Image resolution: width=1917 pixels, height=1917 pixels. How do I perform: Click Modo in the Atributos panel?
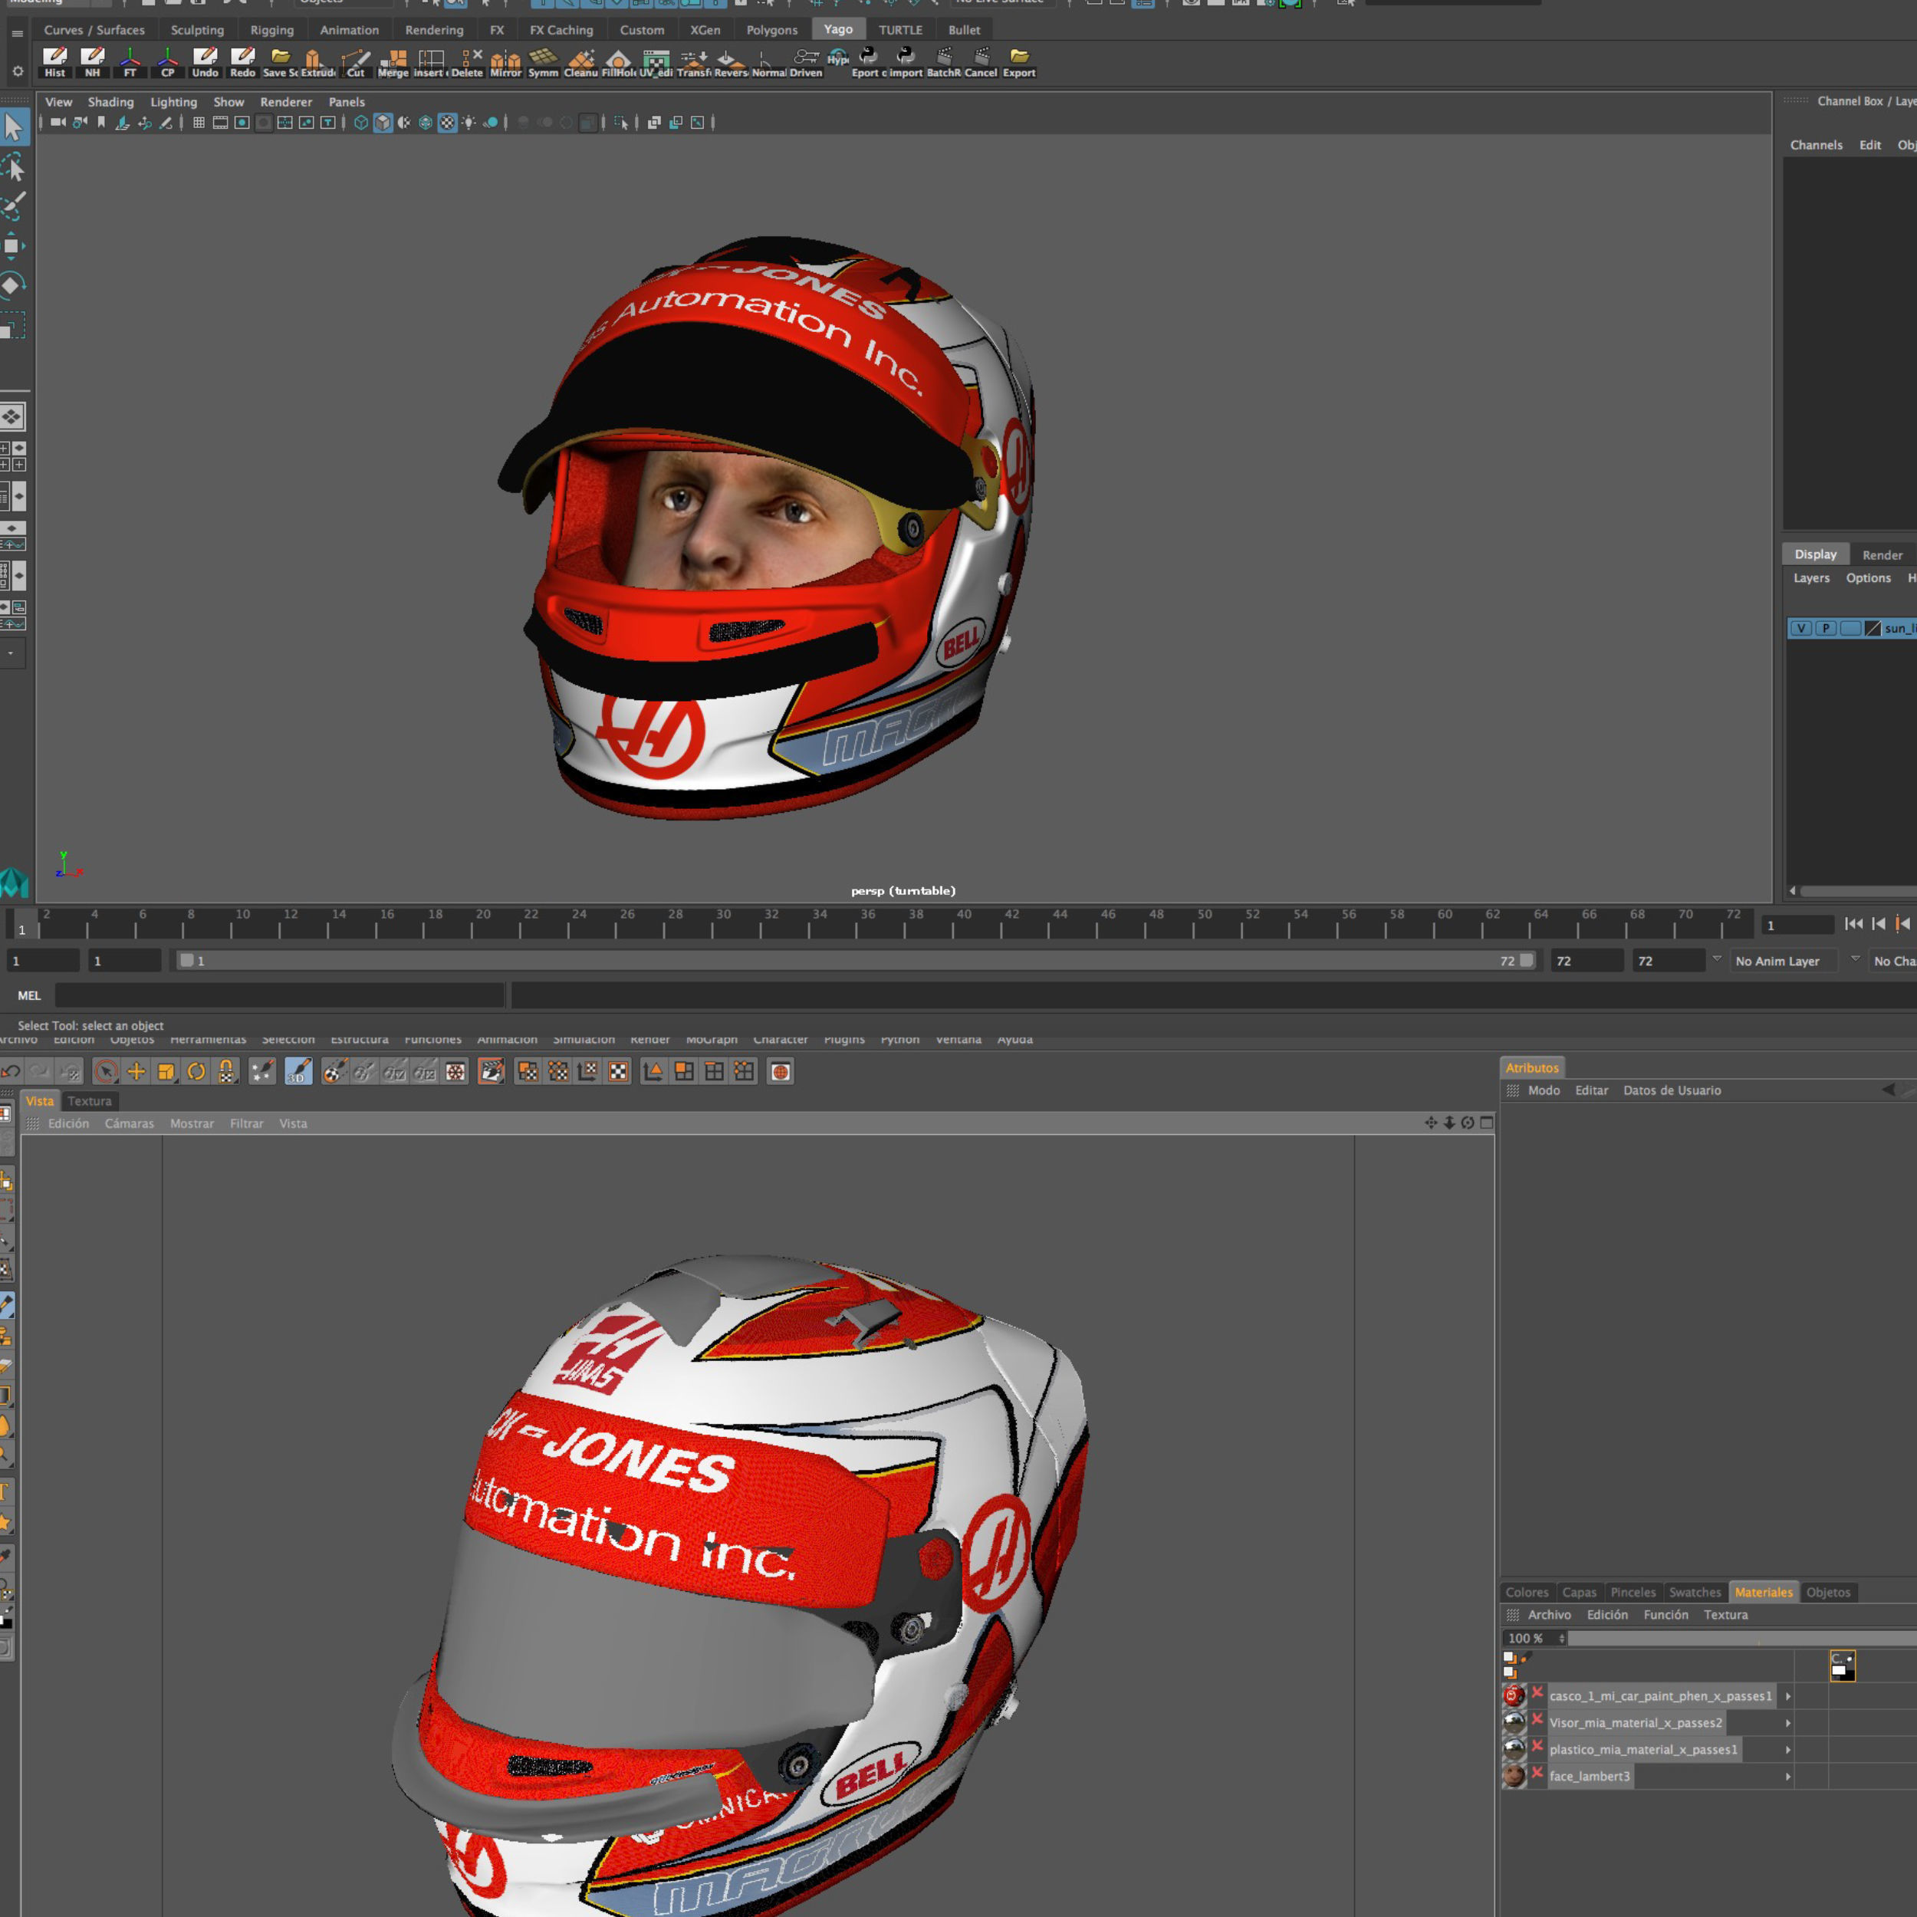1543,1090
